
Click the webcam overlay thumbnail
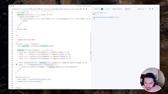coord(152,80)
